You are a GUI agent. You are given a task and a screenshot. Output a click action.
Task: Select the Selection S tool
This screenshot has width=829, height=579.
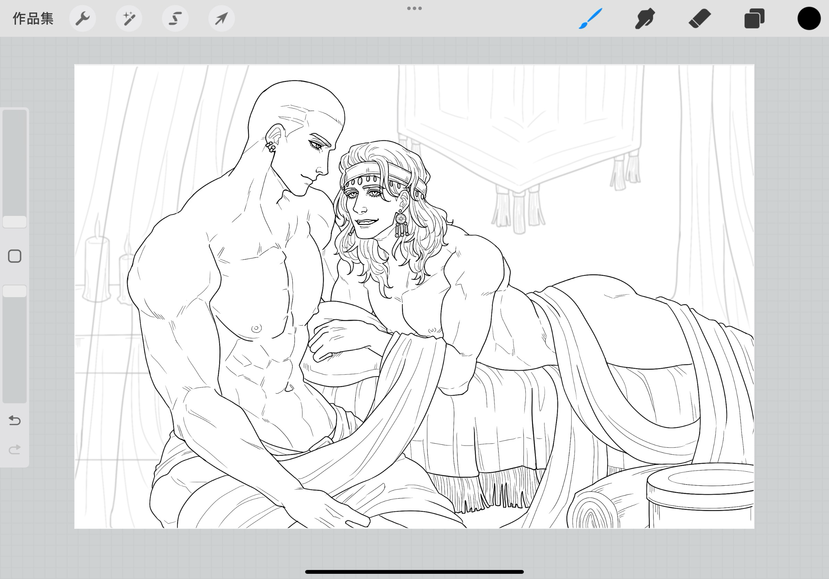pos(175,18)
